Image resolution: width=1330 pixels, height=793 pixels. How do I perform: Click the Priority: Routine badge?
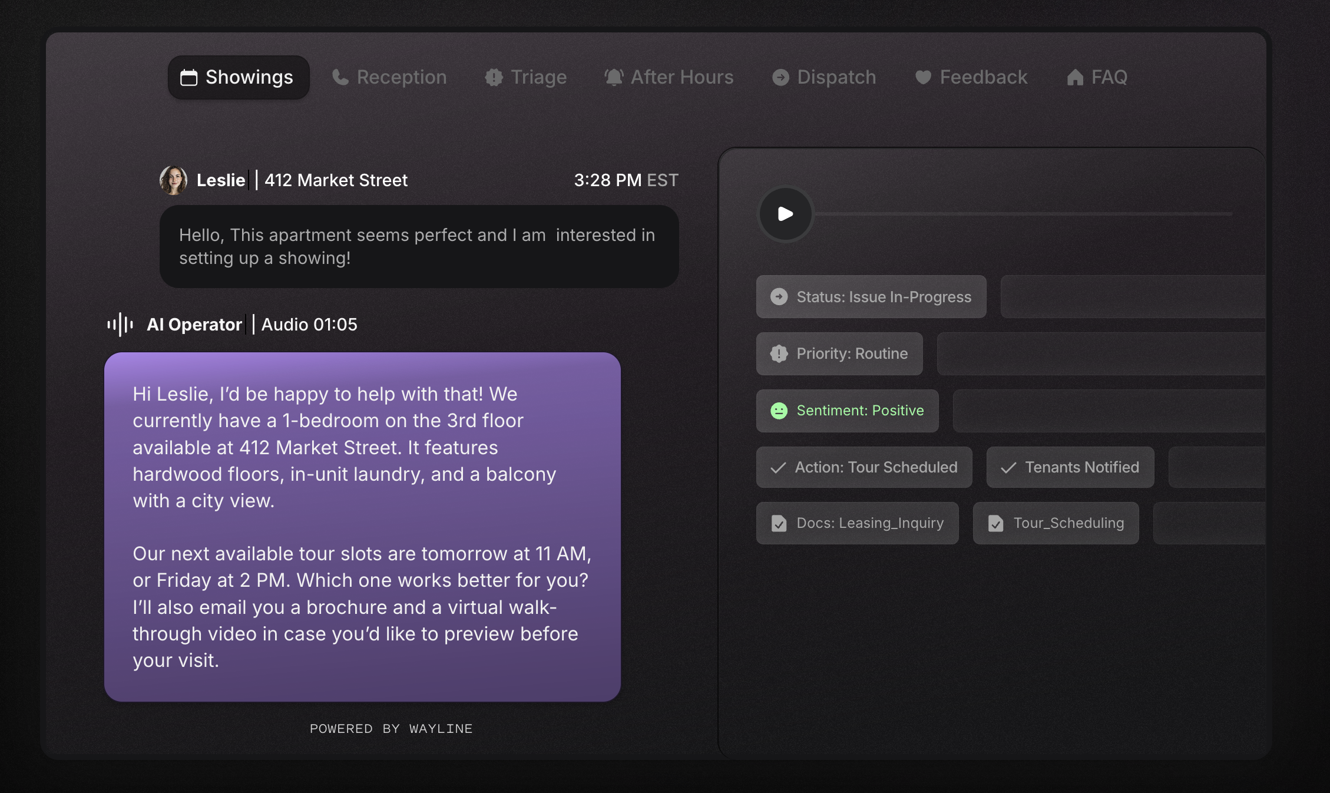click(x=839, y=354)
